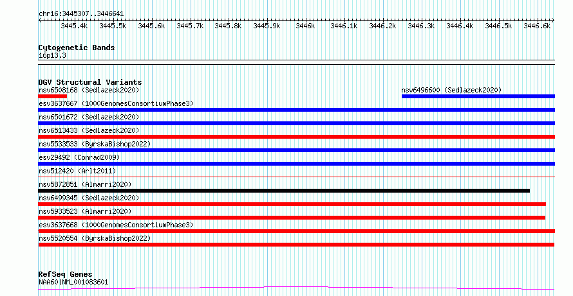The image size is (573, 296).
Task: Click the 3445.5k ruler tick label
Action: (x=113, y=26)
